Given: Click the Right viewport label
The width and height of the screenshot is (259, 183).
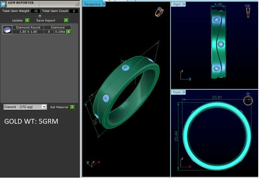Looking at the screenshot, I should (x=177, y=4).
